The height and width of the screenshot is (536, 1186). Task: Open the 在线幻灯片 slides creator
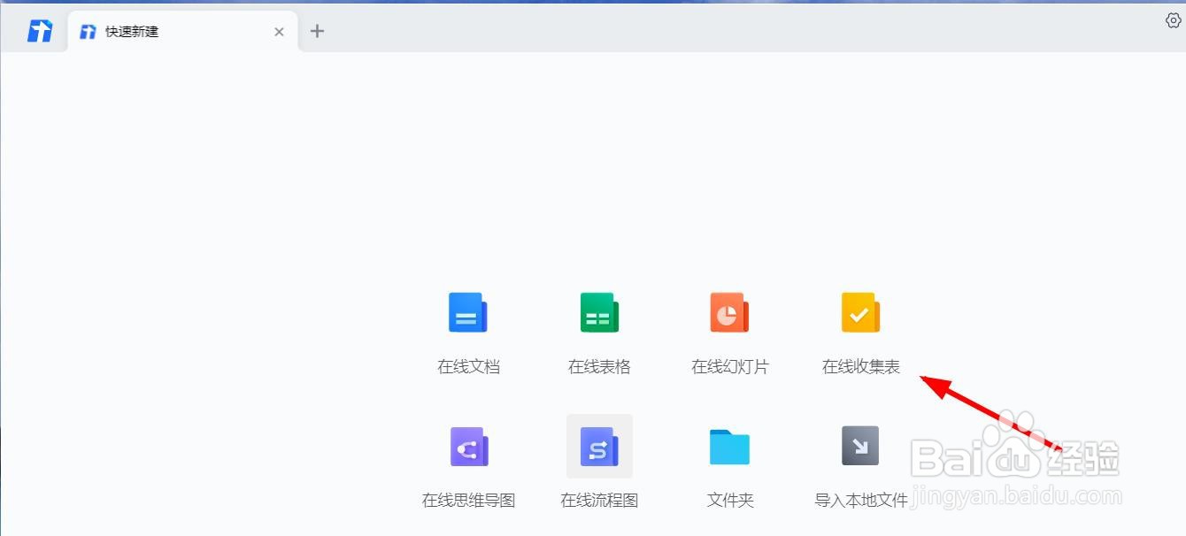729,332
